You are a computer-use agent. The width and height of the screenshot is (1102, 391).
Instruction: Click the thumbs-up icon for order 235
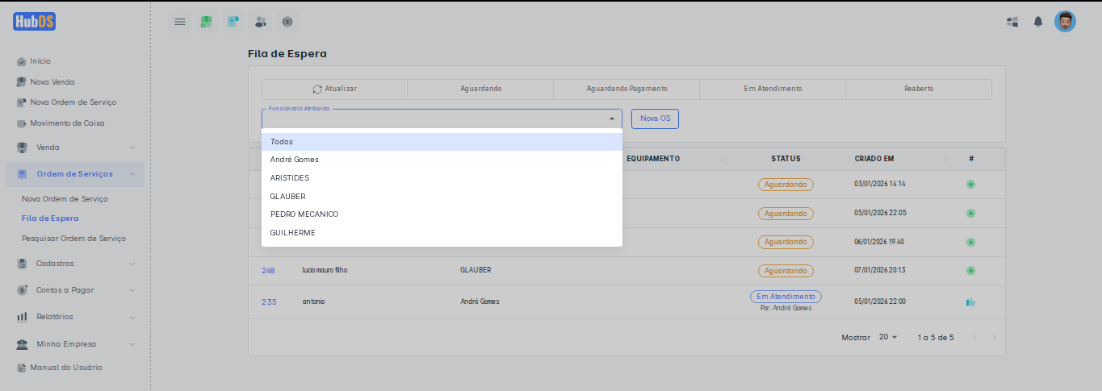[970, 302]
